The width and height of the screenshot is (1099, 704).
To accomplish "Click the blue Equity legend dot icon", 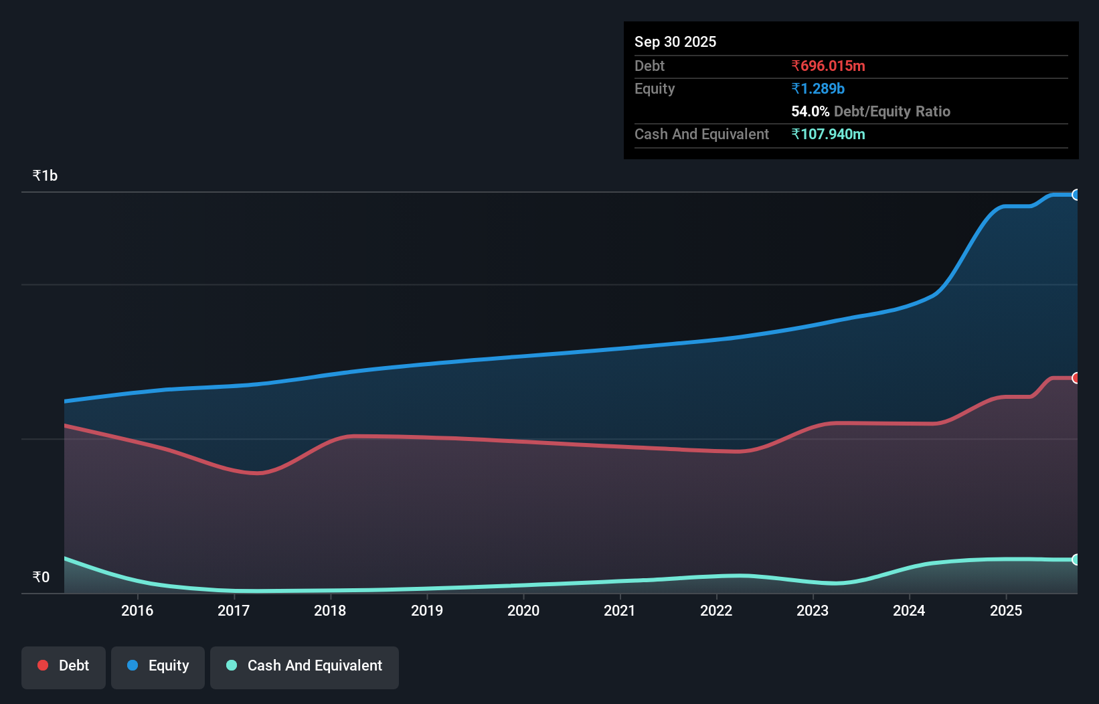I will point(133,665).
